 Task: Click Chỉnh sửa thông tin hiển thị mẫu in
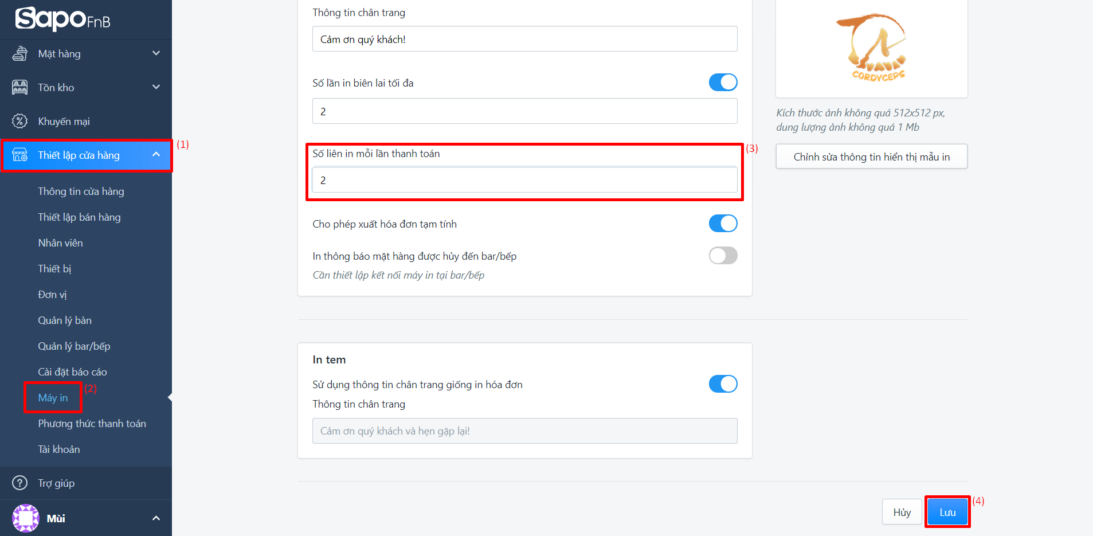pos(871,157)
